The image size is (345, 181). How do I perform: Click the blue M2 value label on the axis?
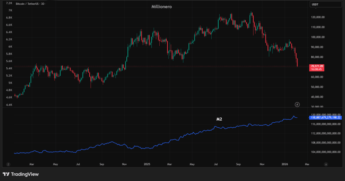point(325,118)
